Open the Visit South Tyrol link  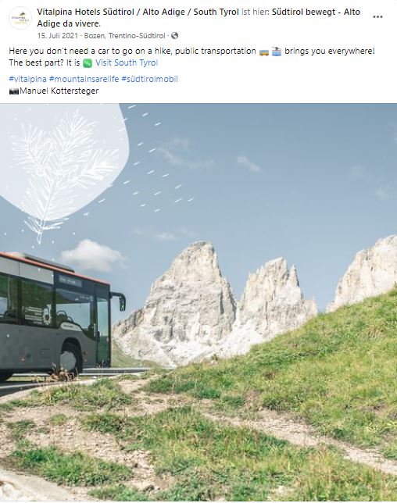[x=127, y=62]
